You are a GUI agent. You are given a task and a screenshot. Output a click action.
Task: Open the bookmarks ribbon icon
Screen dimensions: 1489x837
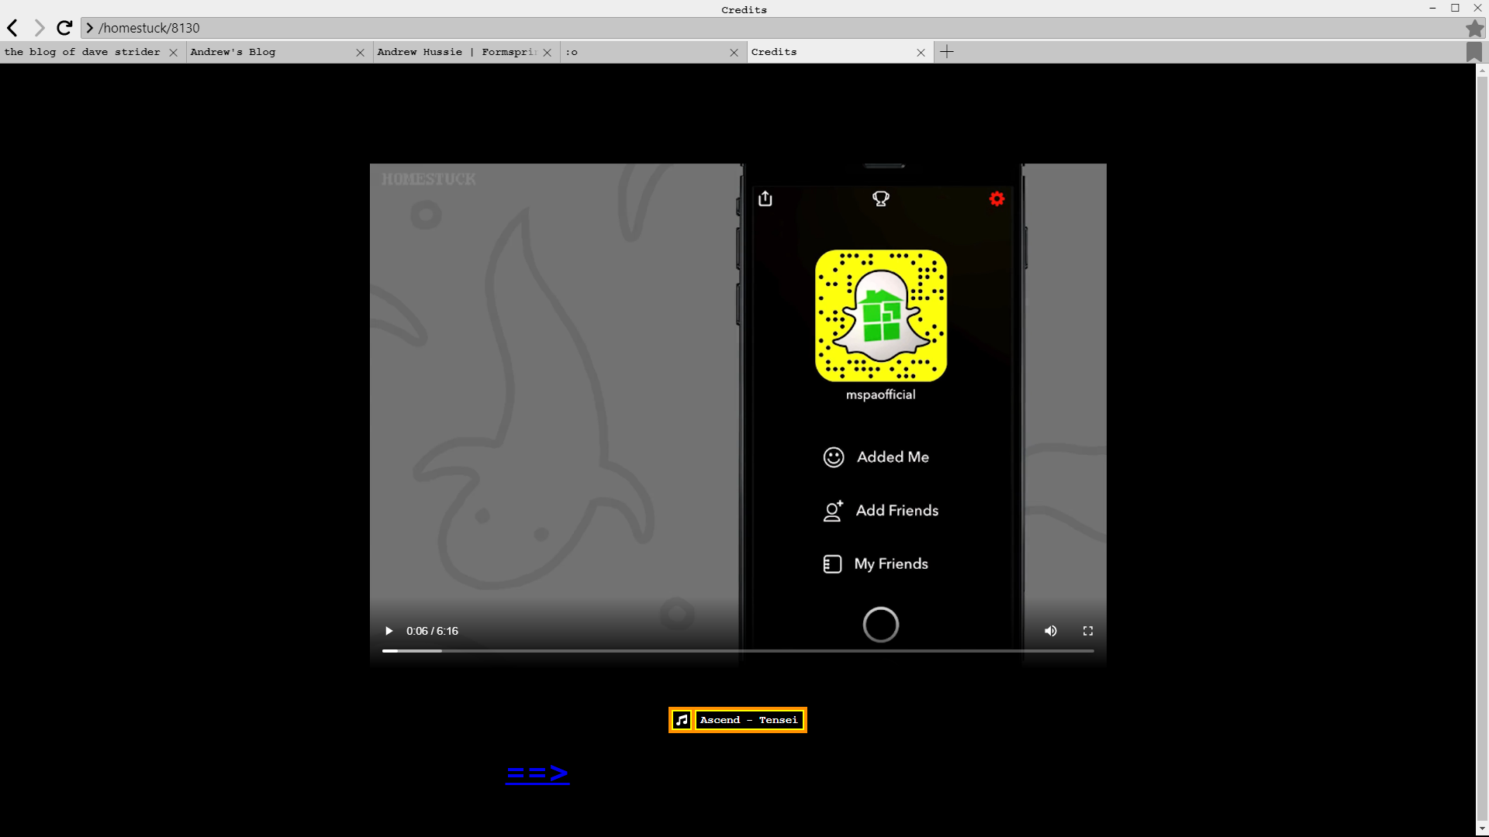click(1474, 52)
